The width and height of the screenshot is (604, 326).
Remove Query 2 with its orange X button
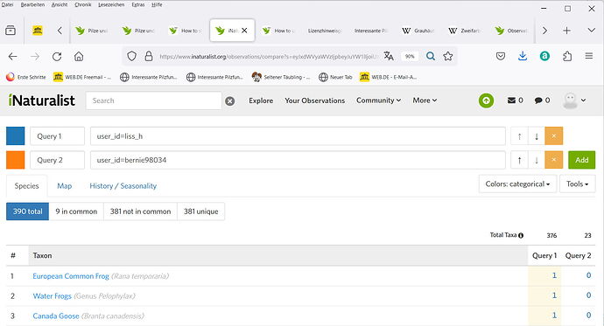(553, 160)
